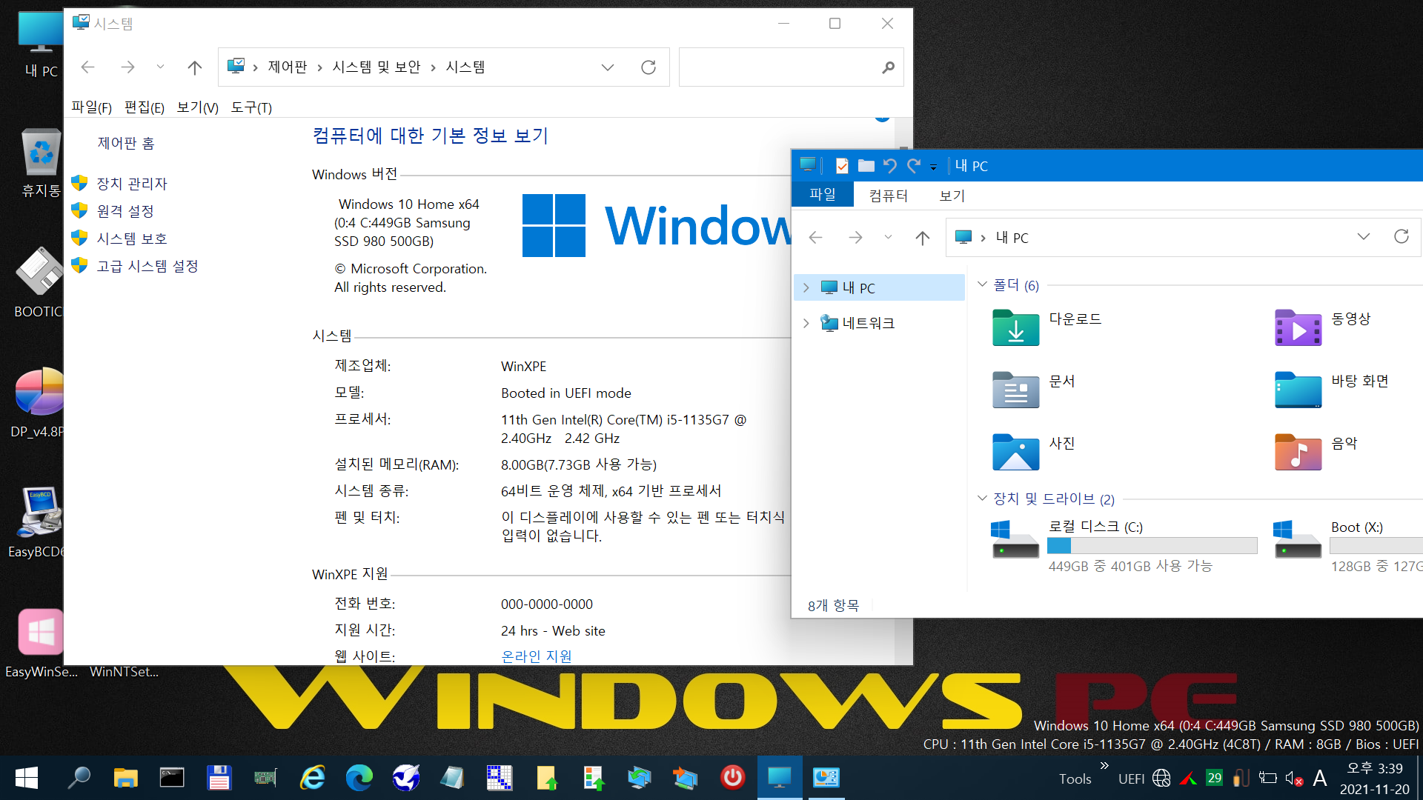Select the Music (음악) folder

pyautogui.click(x=1316, y=452)
